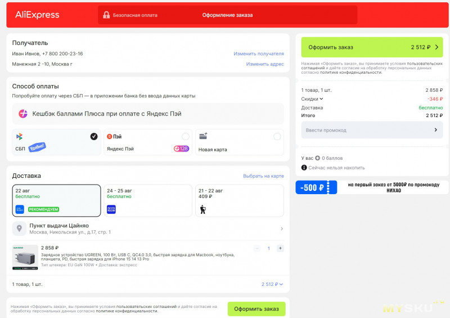The image size is (450, 318).
Task: Expand the 2 512 ₽ order total dropdown
Action: [272, 284]
